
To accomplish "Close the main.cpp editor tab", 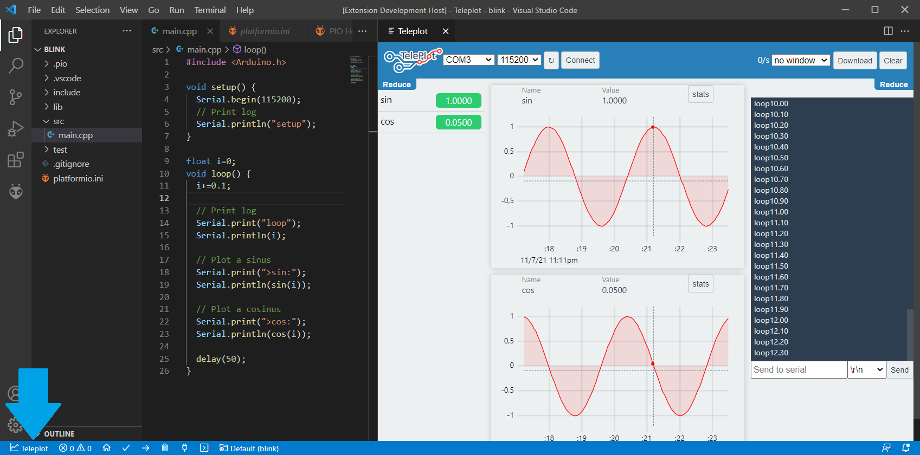I will coord(210,31).
